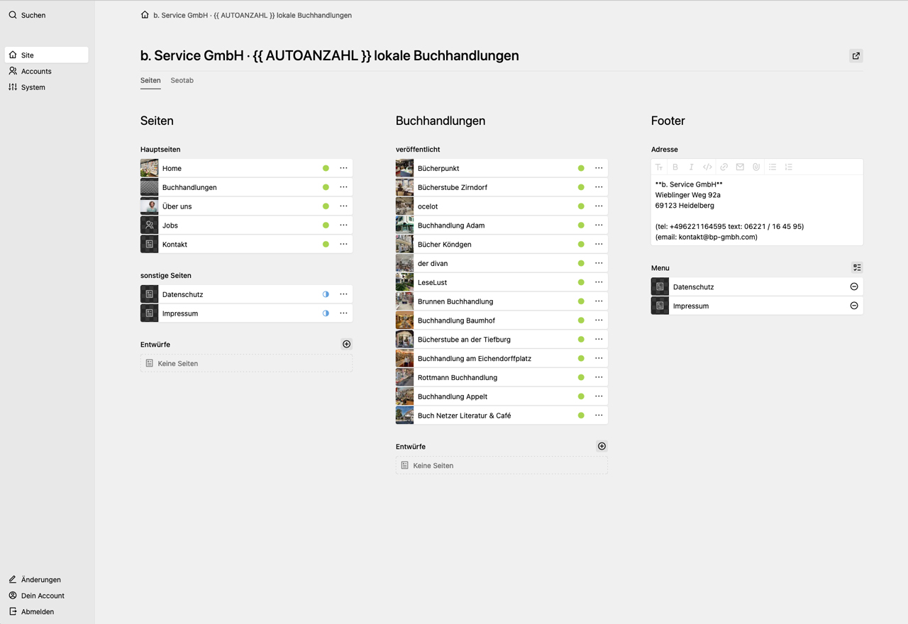Open options for Buch Netzer Literatur & Café
This screenshot has height=624, width=908.
pos(599,415)
